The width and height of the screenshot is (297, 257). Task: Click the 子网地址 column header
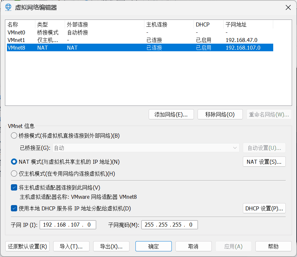248,24
